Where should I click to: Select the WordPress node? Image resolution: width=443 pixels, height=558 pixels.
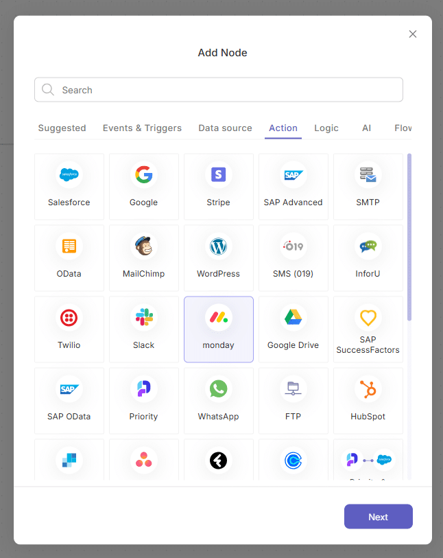[x=218, y=258]
